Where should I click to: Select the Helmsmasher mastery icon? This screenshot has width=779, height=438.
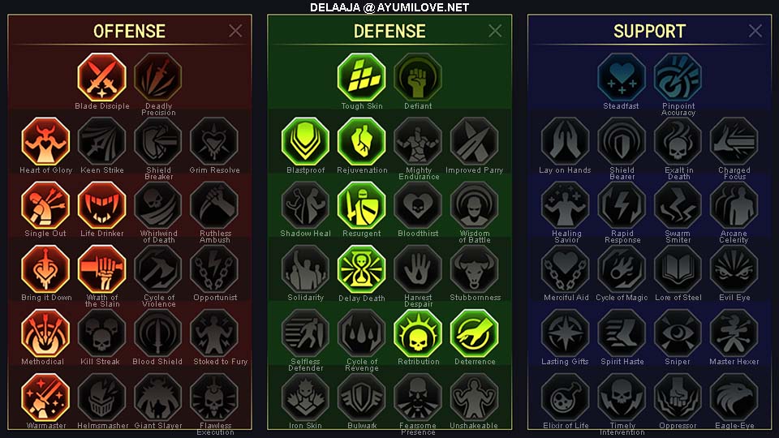[x=102, y=397]
